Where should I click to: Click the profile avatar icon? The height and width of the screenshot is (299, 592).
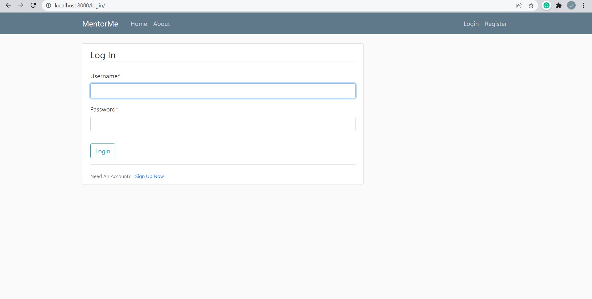click(572, 5)
